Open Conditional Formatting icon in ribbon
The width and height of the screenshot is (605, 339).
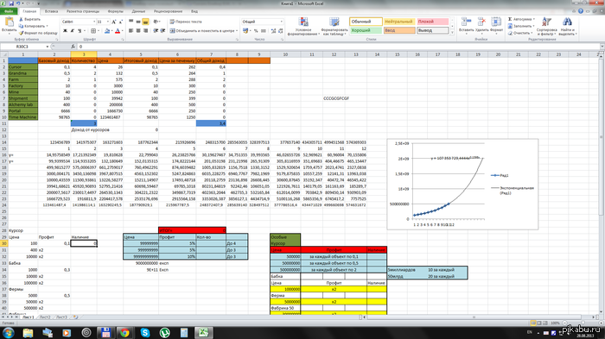point(303,22)
